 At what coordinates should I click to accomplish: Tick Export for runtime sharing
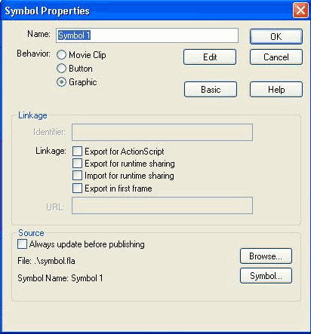77,164
